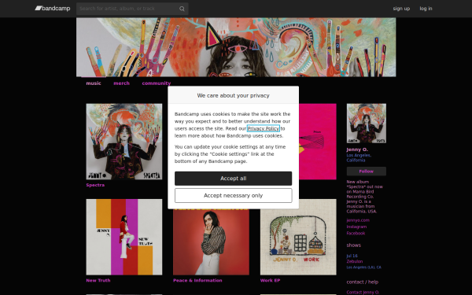The width and height of the screenshot is (472, 295).
Task: Click the 'shows' heading text
Action: pos(354,245)
